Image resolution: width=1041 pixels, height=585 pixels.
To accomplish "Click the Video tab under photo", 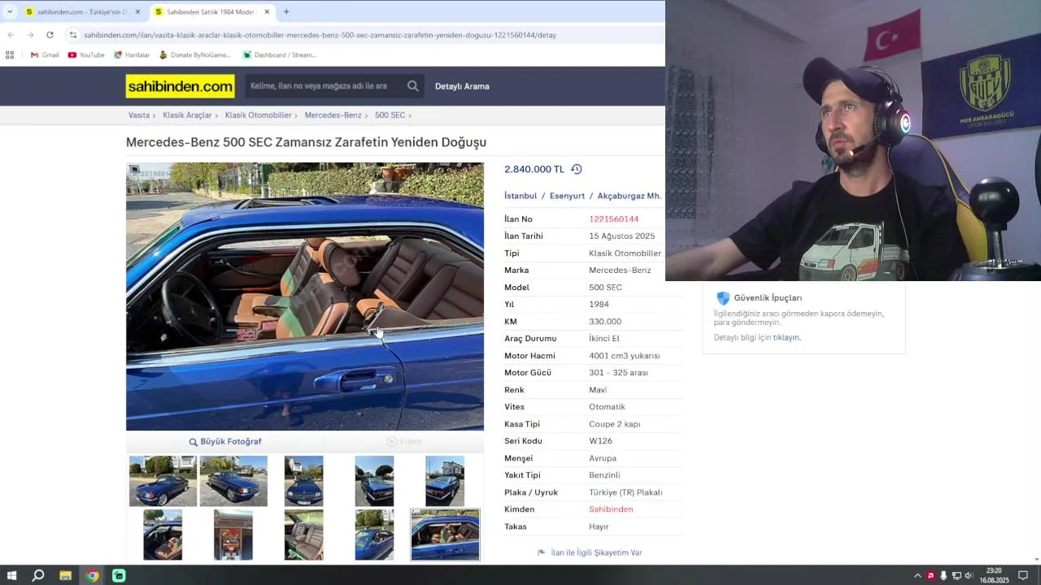I will [x=404, y=442].
